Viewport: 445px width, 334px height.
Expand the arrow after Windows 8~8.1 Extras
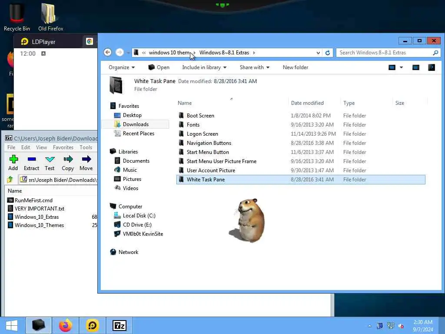click(x=254, y=53)
